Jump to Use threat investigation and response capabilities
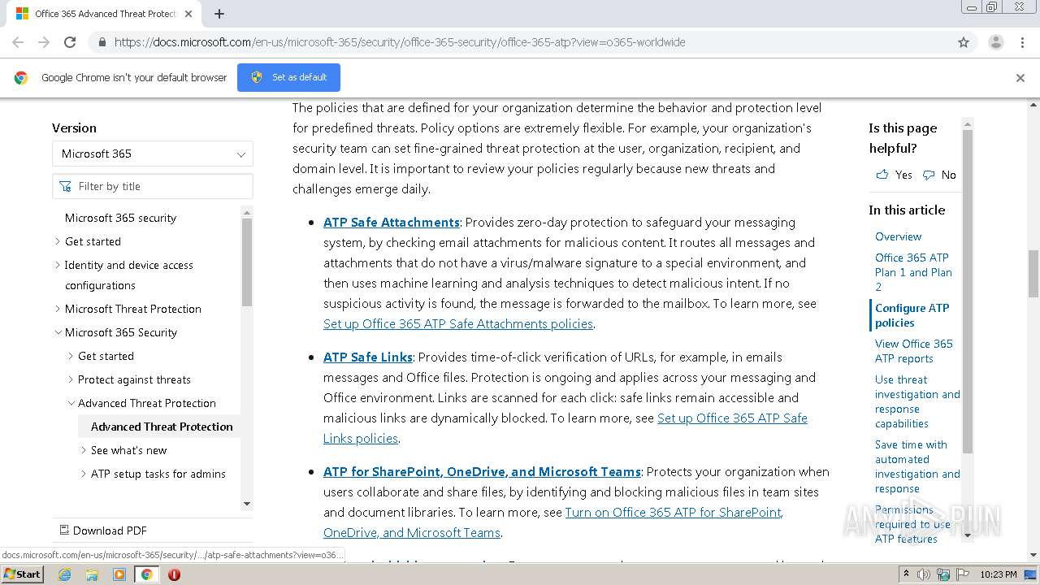 click(x=917, y=401)
